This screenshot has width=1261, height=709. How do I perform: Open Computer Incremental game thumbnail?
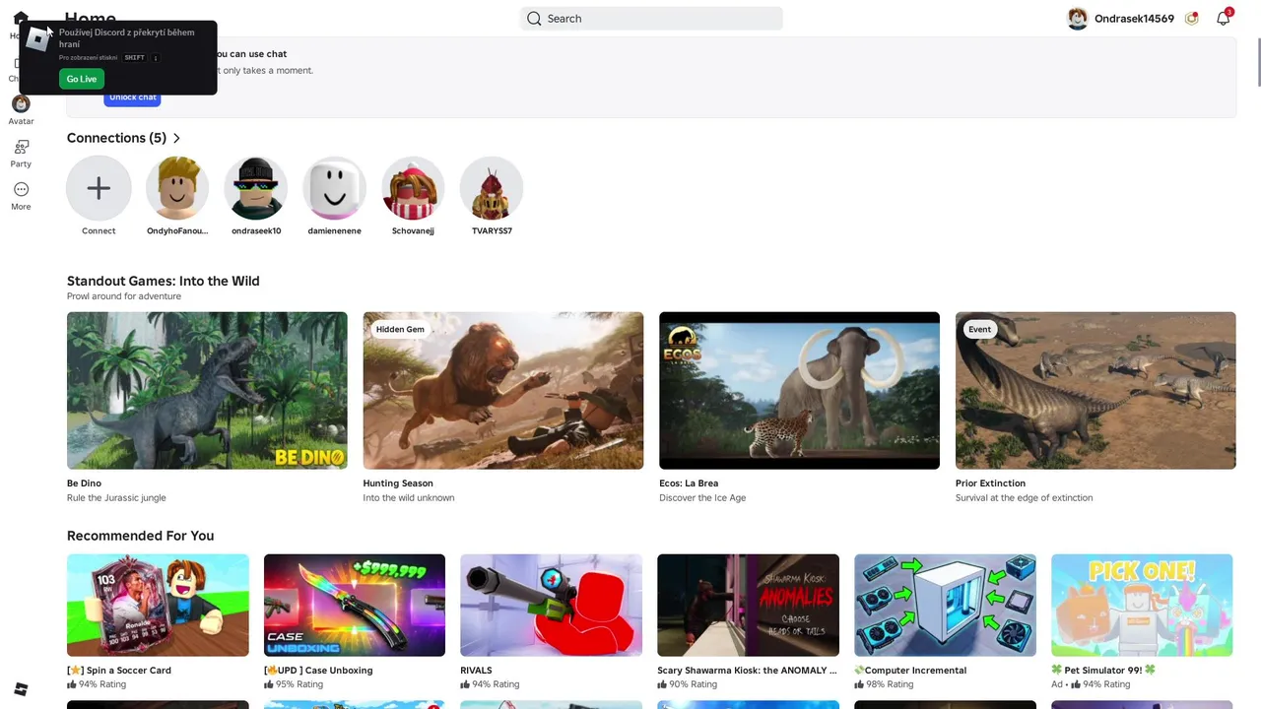[x=946, y=606]
